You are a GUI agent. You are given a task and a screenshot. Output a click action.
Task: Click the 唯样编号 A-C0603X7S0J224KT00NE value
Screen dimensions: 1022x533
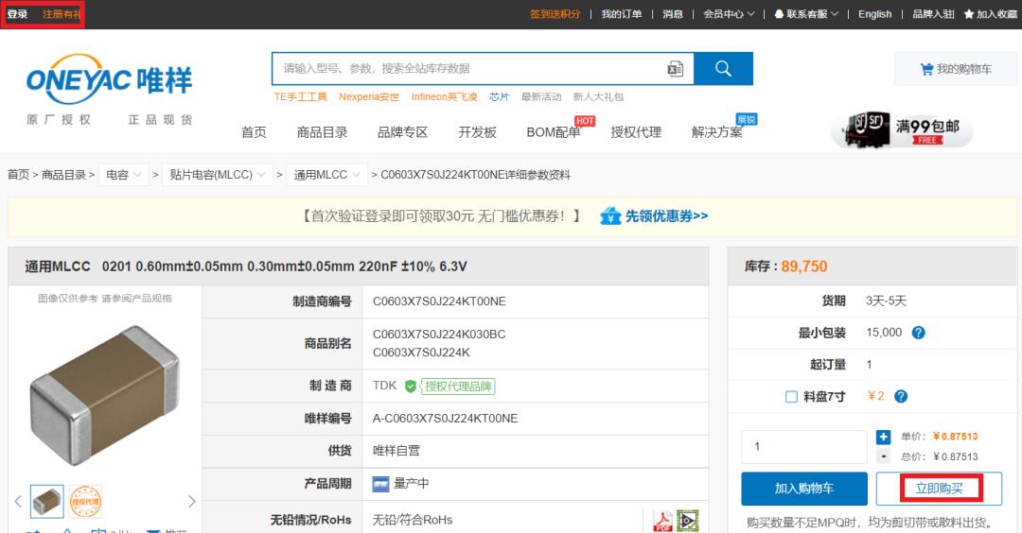[445, 419]
